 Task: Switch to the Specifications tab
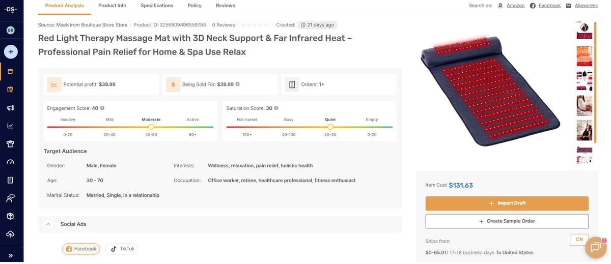pyautogui.click(x=157, y=6)
